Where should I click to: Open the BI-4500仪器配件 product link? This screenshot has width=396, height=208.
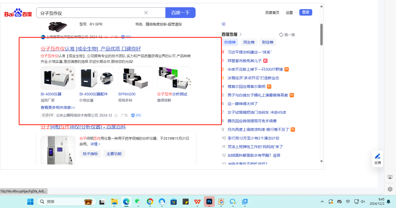[x=93, y=94]
